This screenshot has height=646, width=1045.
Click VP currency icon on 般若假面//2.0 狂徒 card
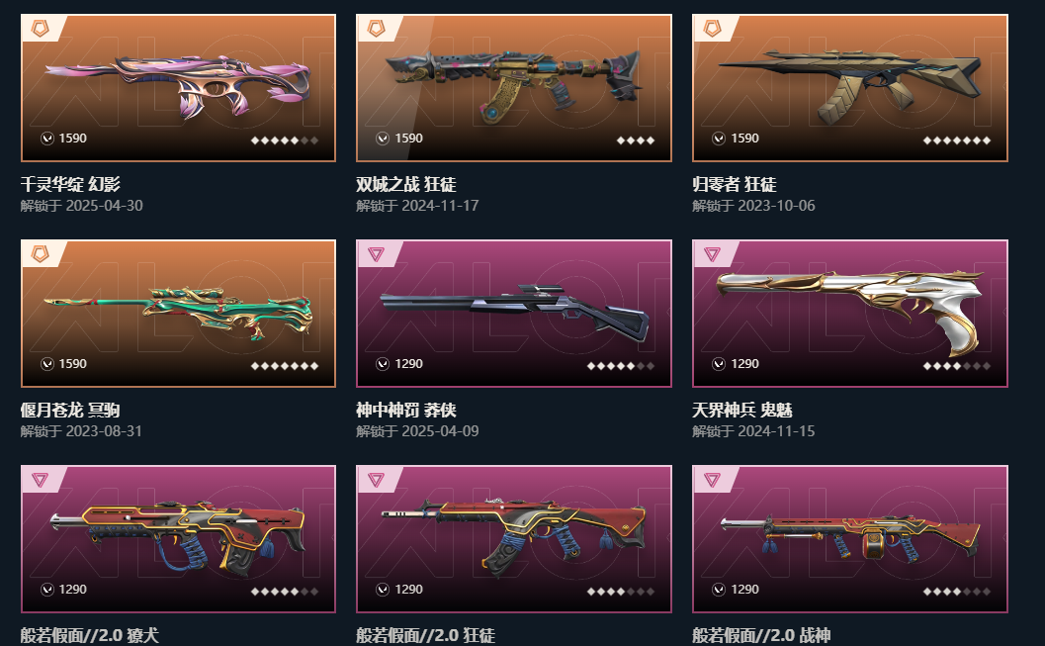(383, 590)
